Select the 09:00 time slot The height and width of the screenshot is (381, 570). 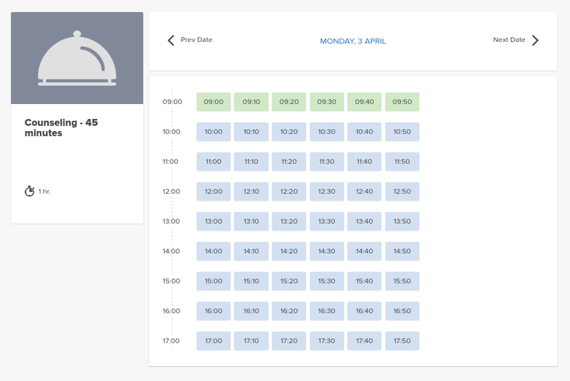pyautogui.click(x=214, y=102)
